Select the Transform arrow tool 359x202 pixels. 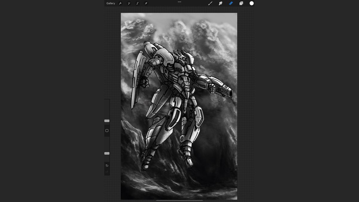(x=146, y=3)
